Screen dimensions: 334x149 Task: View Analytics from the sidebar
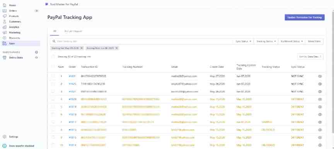point(14,27)
